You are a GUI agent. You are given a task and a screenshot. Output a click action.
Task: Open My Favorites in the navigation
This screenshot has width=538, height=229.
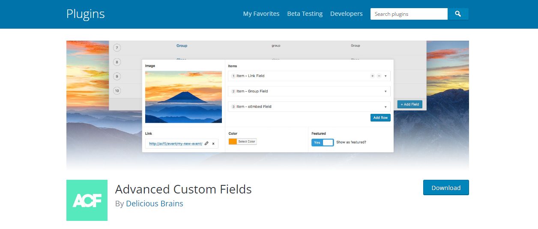point(261,14)
